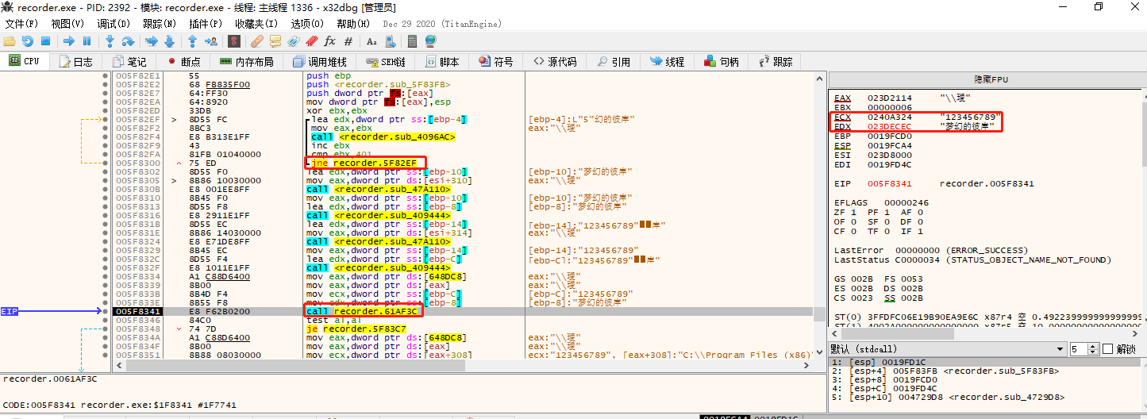1147x419 pixels.
Task: Toggle breakpoint bullet at address 005F8341
Action: 105,312
